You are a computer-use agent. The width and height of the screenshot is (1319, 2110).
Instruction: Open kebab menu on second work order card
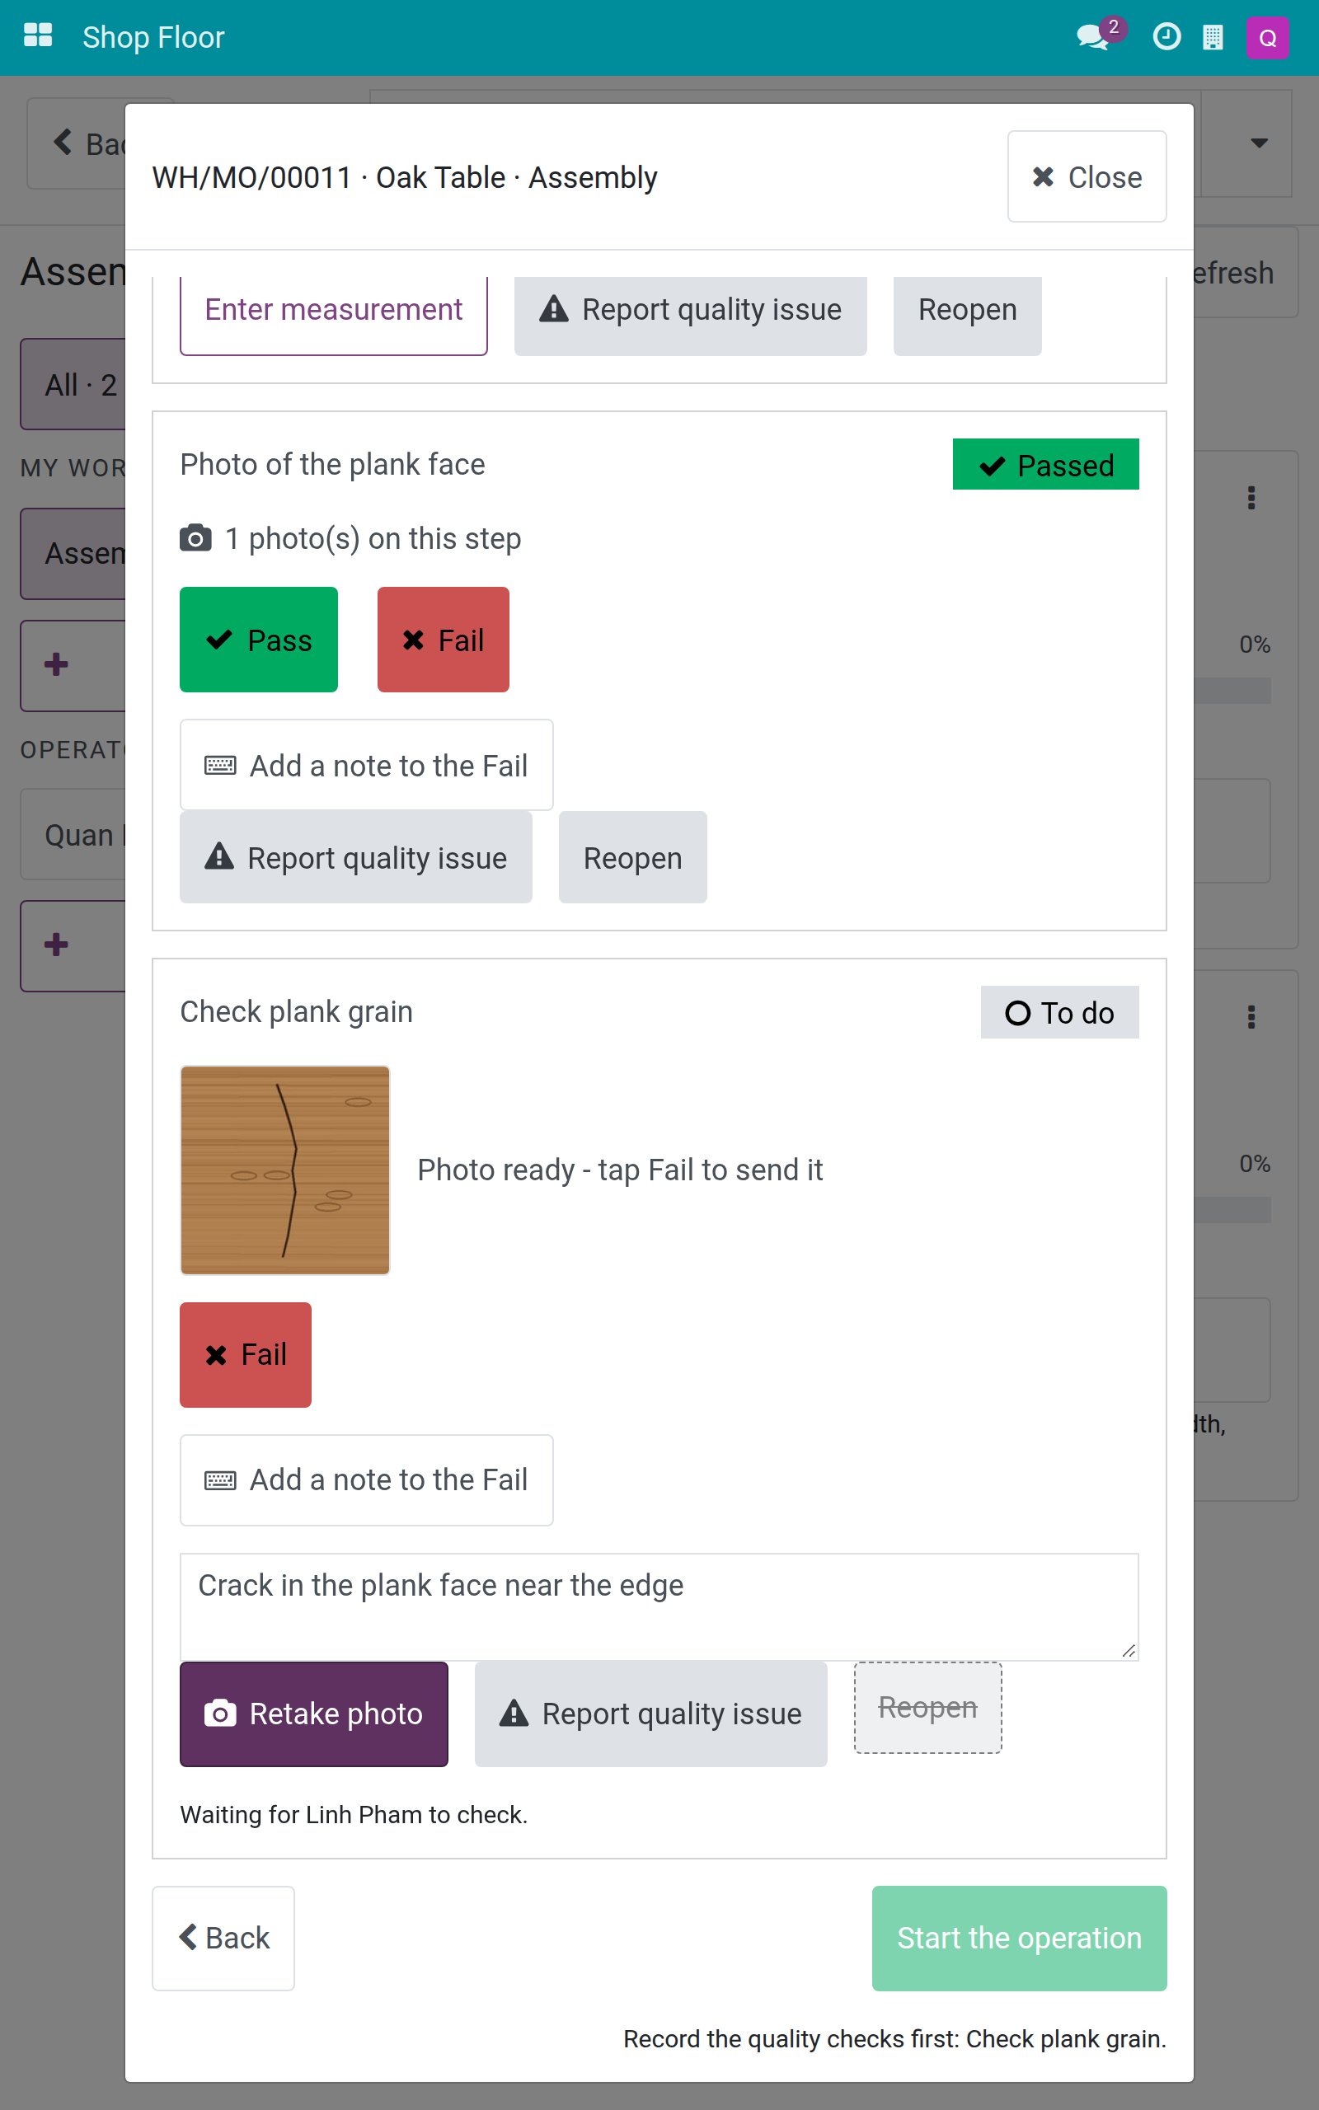tap(1251, 1016)
